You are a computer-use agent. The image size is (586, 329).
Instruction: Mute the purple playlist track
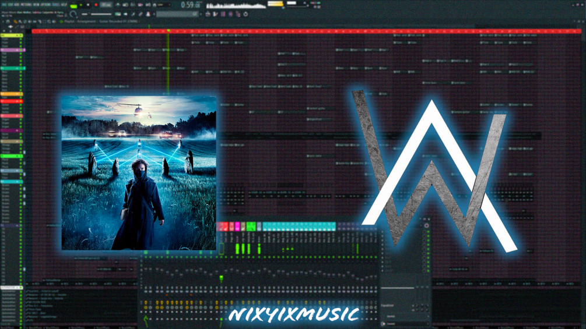coord(20,49)
